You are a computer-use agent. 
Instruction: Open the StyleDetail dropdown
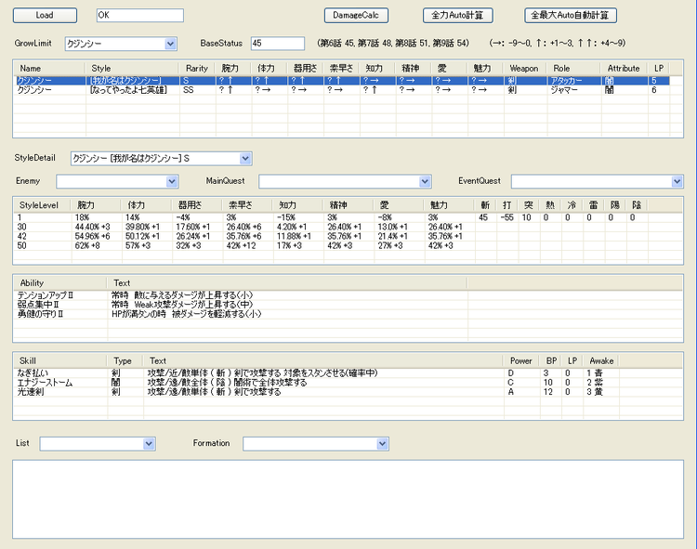(x=245, y=159)
